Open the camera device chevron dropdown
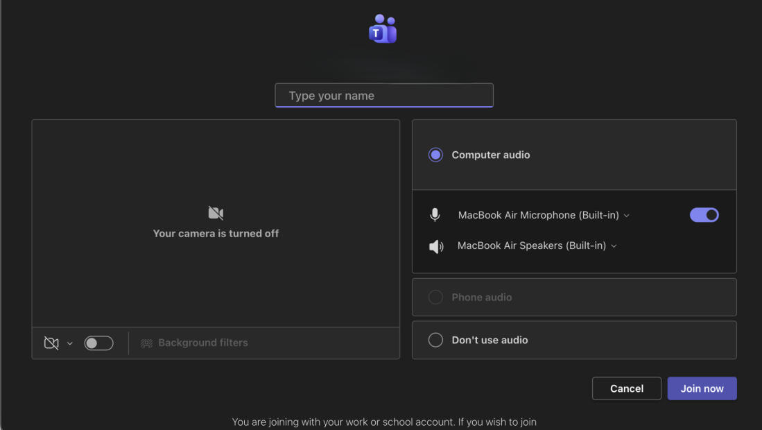The height and width of the screenshot is (430, 762). pos(69,343)
